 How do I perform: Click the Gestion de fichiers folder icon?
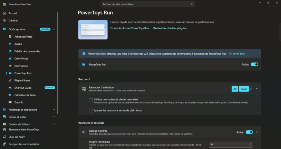pos(4,124)
